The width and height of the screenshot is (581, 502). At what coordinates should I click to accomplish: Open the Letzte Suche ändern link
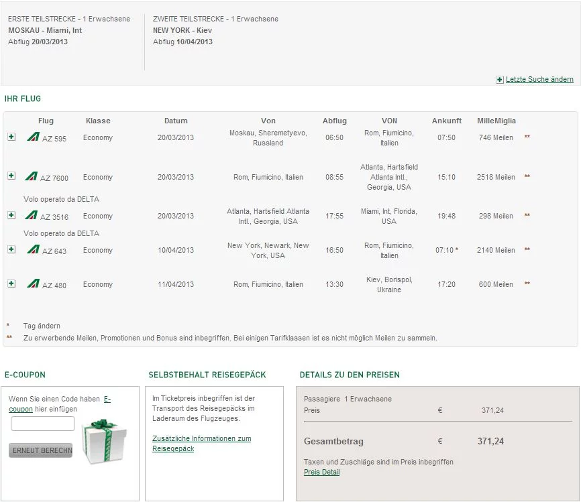tap(539, 79)
